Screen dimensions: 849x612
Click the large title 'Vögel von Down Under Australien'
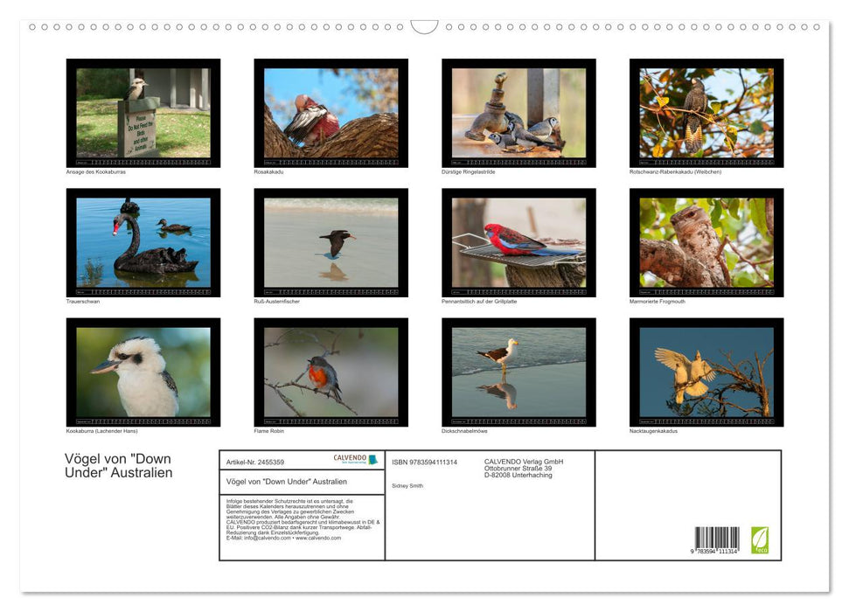pyautogui.click(x=119, y=466)
